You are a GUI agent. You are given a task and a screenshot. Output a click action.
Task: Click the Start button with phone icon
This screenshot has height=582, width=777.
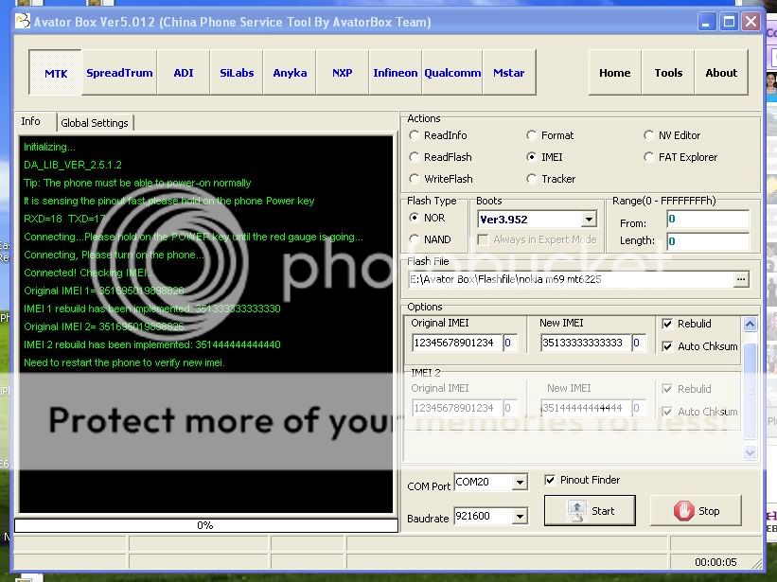pos(589,511)
